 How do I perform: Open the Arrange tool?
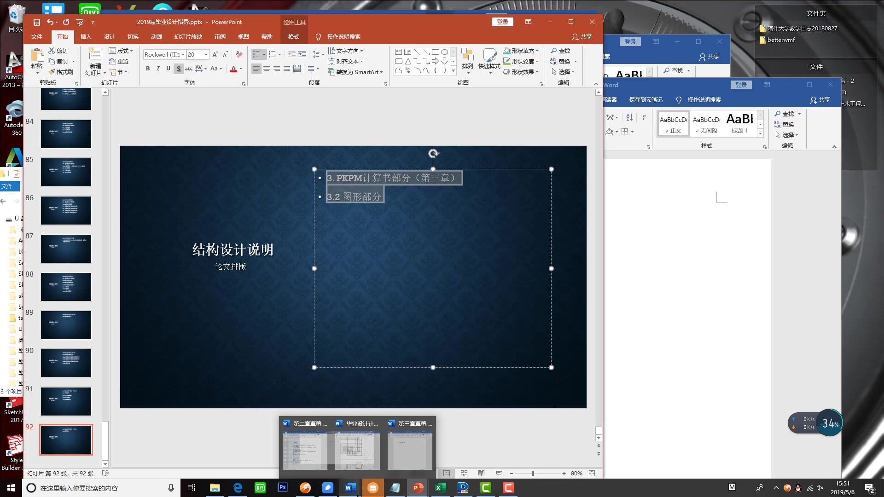(x=467, y=60)
